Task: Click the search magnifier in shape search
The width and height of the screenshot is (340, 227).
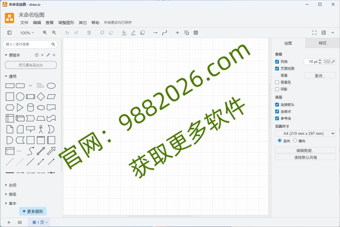Action: 53,44
